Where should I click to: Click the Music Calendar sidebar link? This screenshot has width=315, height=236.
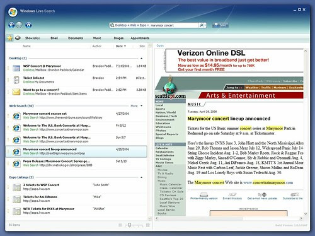click(x=171, y=184)
